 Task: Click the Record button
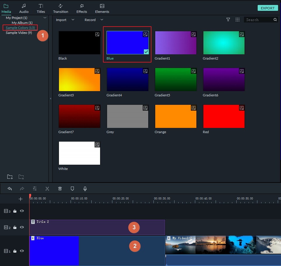click(x=90, y=20)
